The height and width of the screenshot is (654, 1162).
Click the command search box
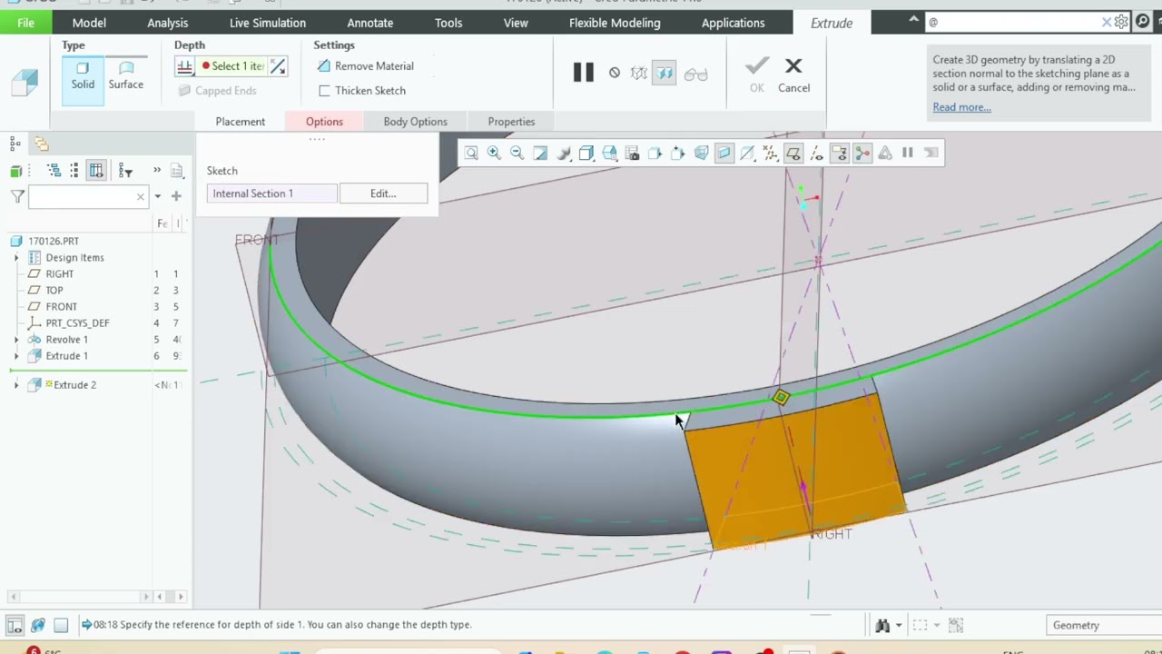pos(1013,22)
